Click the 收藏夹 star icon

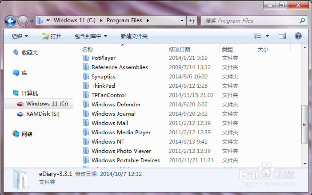tap(16, 52)
